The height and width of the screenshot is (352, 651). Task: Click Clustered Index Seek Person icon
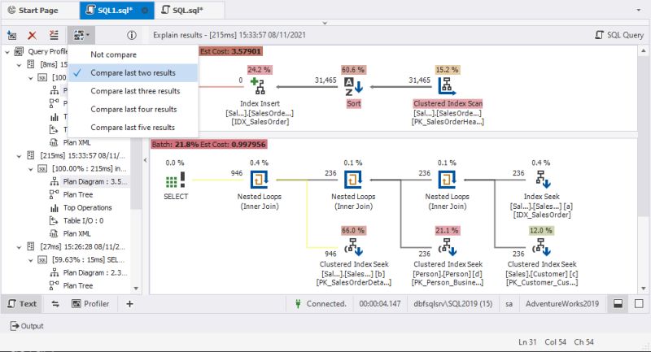click(x=448, y=247)
